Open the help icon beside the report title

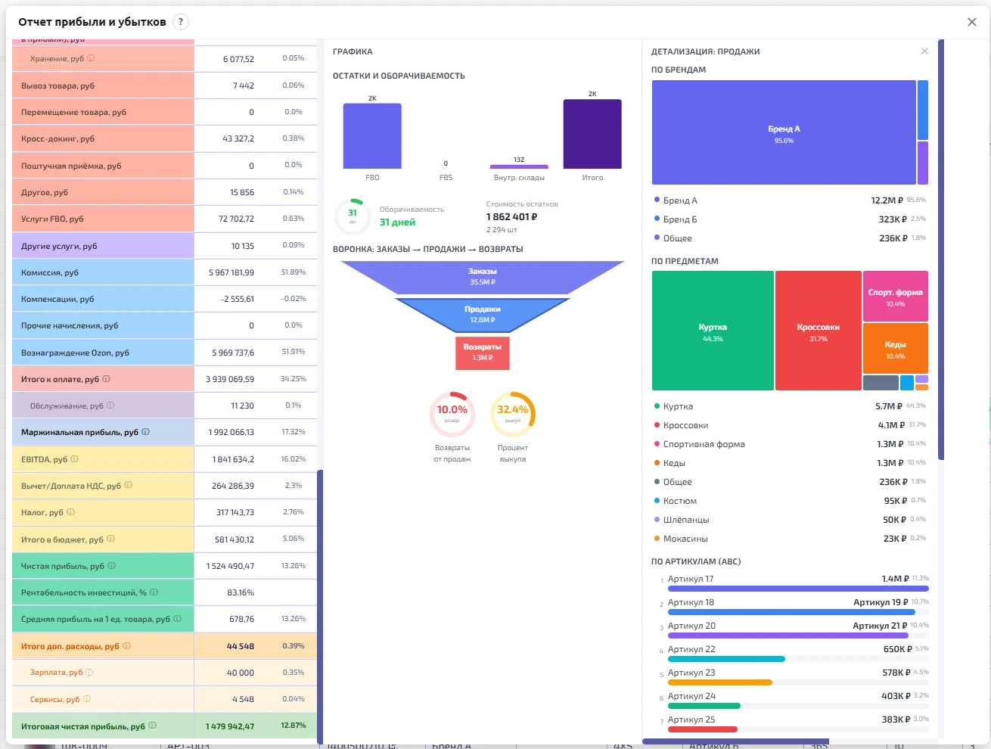(x=181, y=22)
